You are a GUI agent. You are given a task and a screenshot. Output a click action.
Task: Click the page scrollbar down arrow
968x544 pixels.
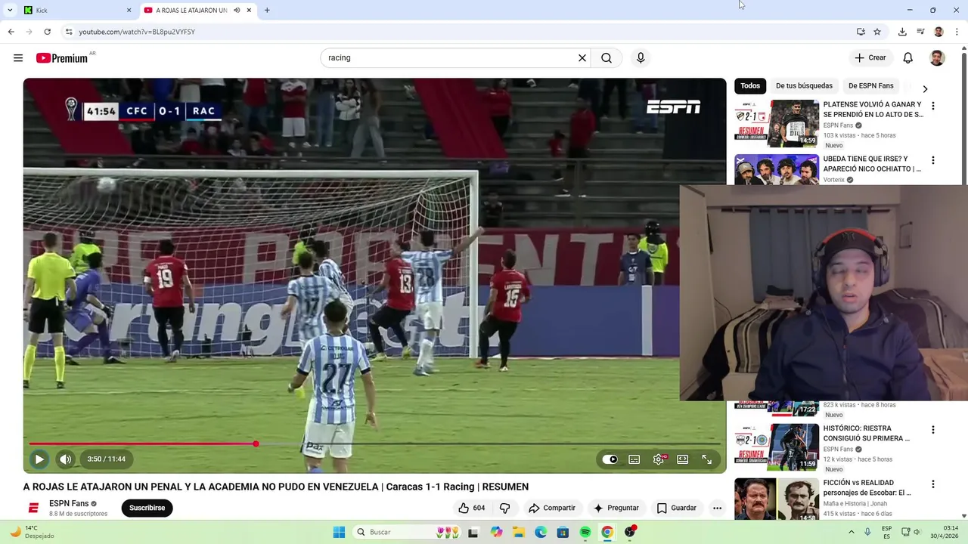(963, 515)
